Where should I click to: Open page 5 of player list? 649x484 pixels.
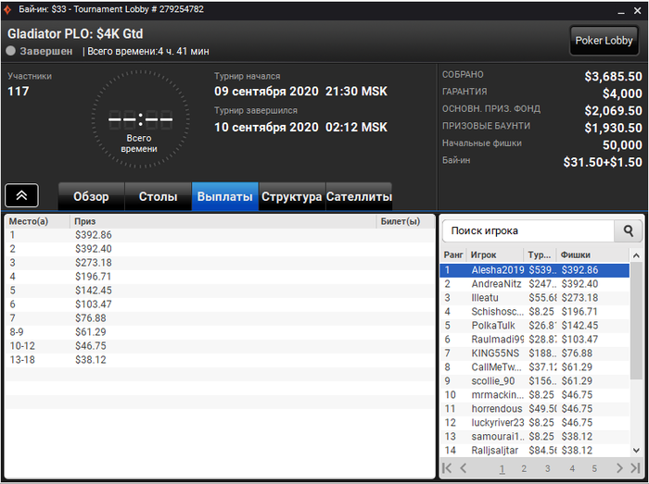tap(594, 468)
